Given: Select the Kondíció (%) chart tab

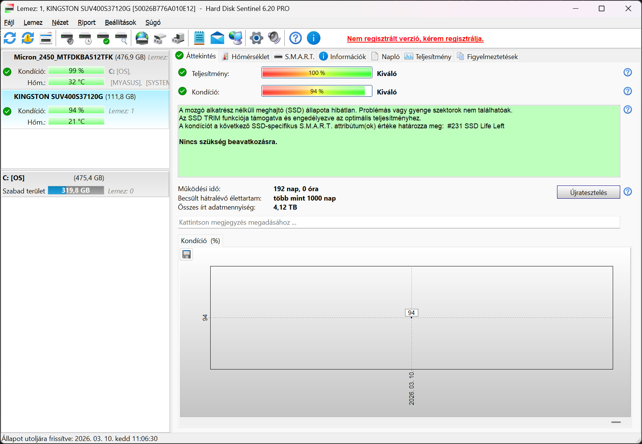Looking at the screenshot, I should point(200,241).
